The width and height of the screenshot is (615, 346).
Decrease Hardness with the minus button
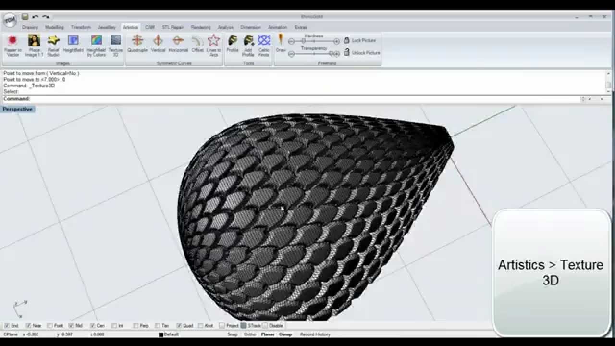tap(291, 42)
